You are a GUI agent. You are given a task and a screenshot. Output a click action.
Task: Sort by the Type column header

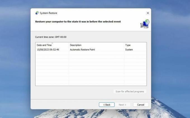pyautogui.click(x=135, y=45)
